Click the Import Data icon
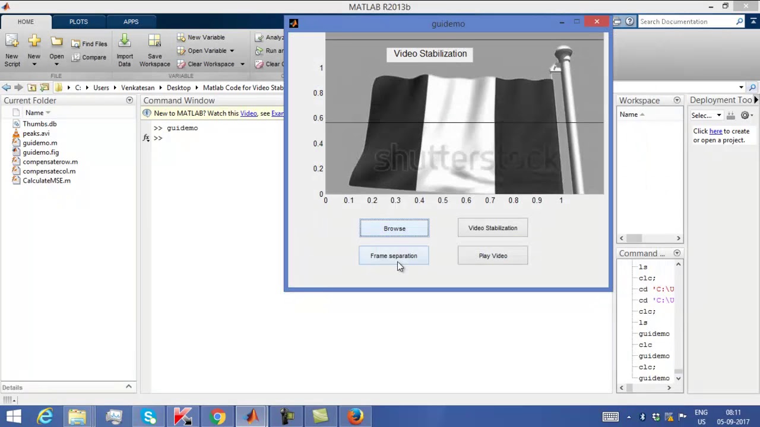Viewport: 760px width, 427px height. point(124,42)
